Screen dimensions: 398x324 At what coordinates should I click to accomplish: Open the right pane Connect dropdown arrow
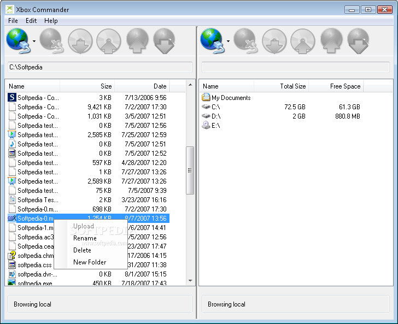pos(228,41)
